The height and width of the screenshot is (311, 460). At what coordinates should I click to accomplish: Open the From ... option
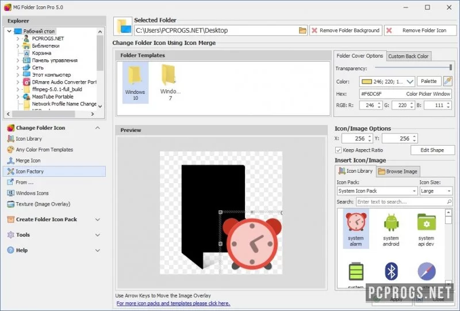[x=21, y=182]
